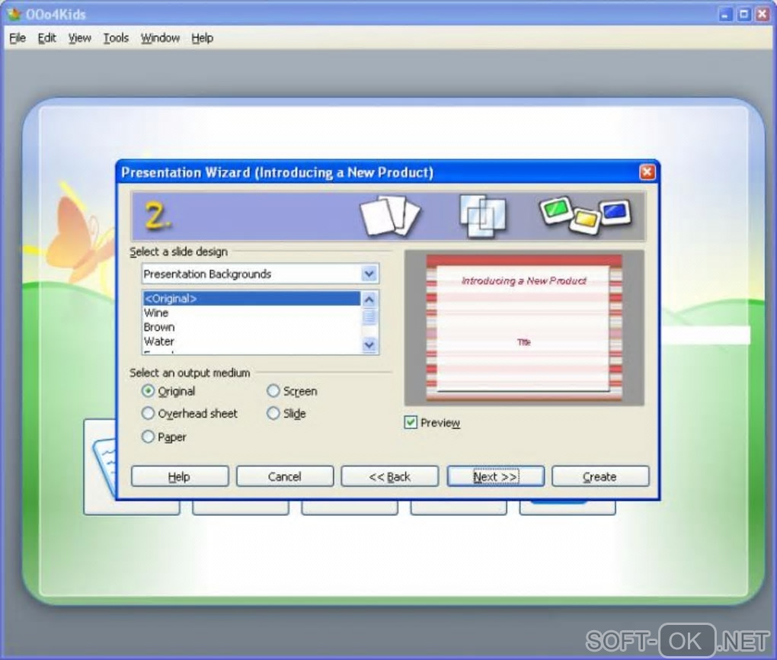Open the Help menu
The image size is (777, 660).
(x=202, y=37)
